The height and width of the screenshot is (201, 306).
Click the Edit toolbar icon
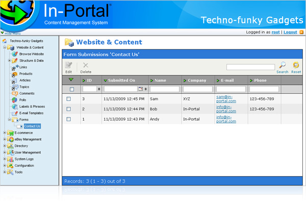(68, 65)
